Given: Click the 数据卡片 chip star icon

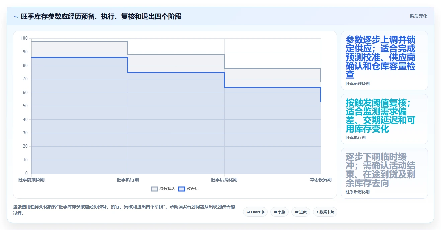Looking at the screenshot, I should coord(317,212).
